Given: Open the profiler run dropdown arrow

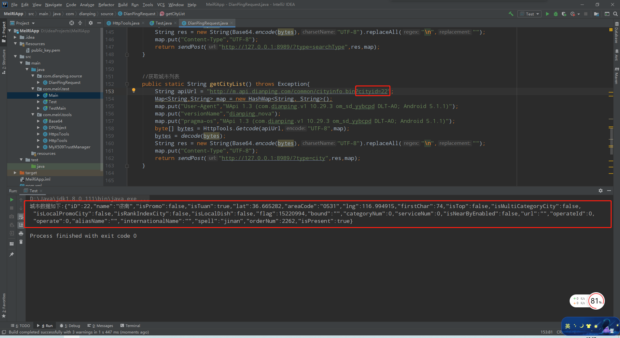Looking at the screenshot, I should pyautogui.click(x=579, y=14).
